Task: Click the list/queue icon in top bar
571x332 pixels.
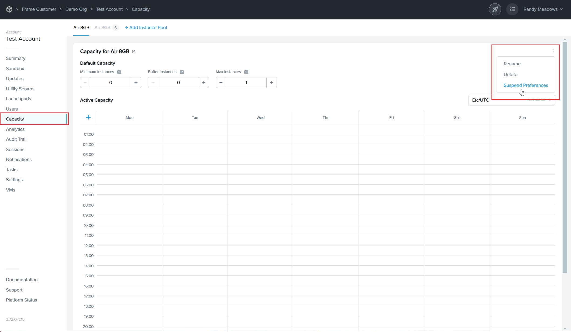Action: click(512, 9)
